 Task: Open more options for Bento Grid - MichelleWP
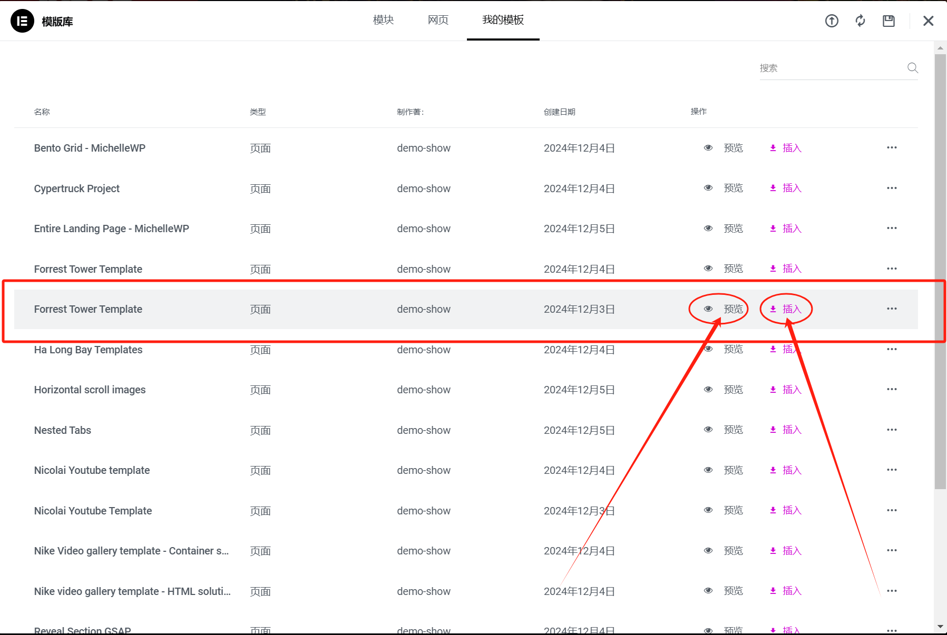tap(891, 148)
